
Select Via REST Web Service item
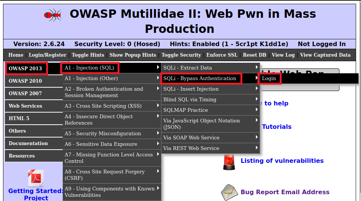click(x=211, y=148)
